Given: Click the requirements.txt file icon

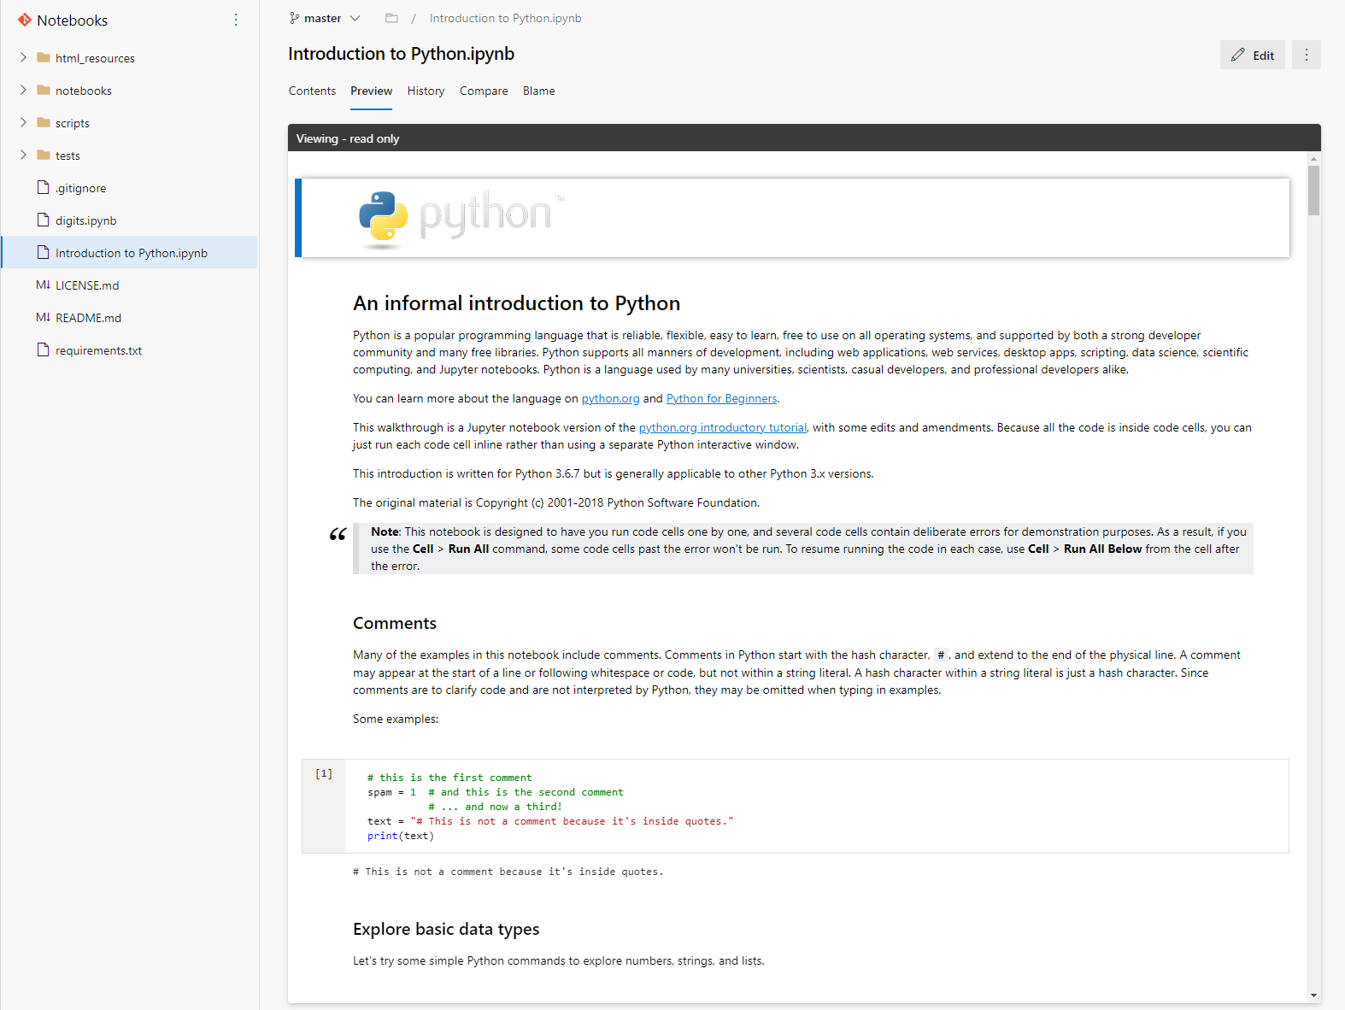Looking at the screenshot, I should tap(44, 349).
